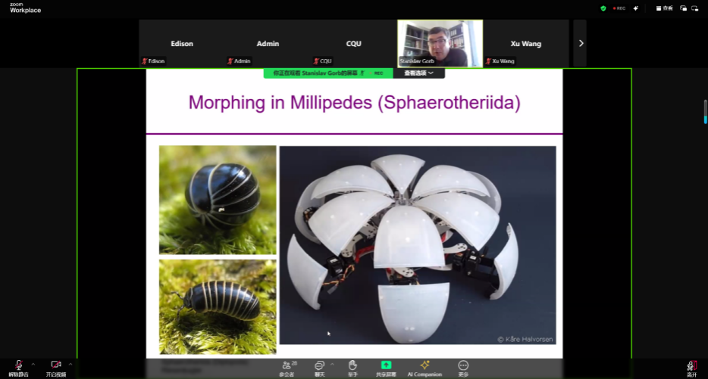Open the Chat panel

(319, 367)
